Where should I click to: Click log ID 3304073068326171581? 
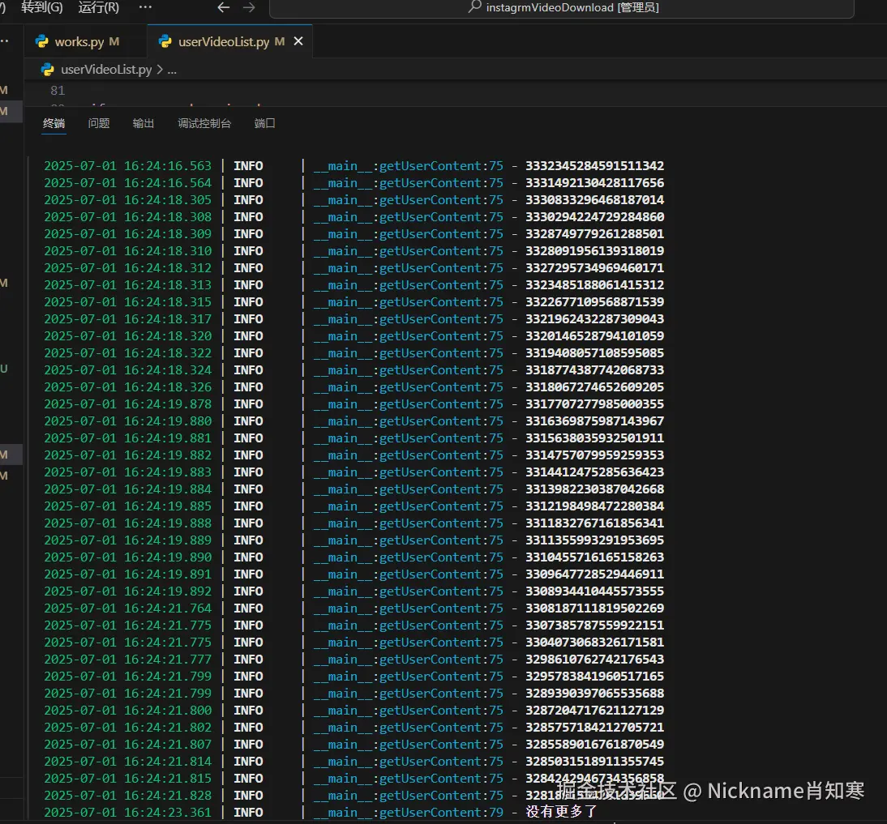click(x=594, y=642)
